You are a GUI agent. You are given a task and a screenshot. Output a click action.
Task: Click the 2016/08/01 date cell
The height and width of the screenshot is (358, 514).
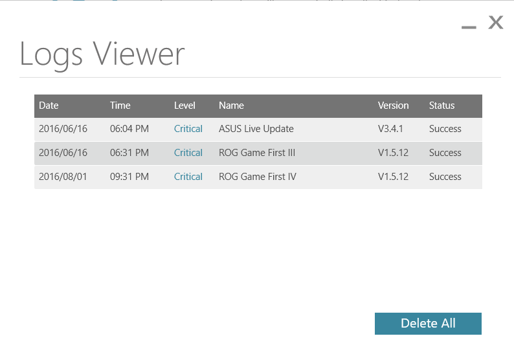coord(63,176)
